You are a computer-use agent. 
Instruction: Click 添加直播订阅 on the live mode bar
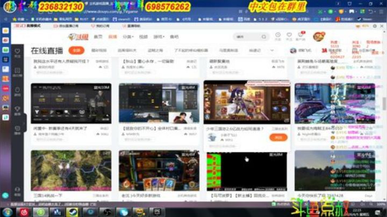coord(66,26)
